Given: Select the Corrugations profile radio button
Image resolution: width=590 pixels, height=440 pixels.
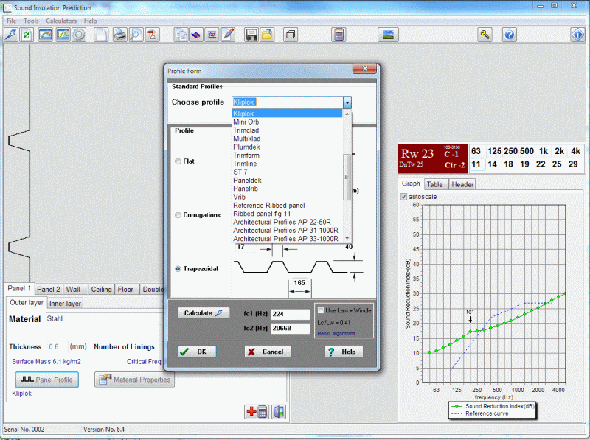Looking at the screenshot, I should pos(178,215).
